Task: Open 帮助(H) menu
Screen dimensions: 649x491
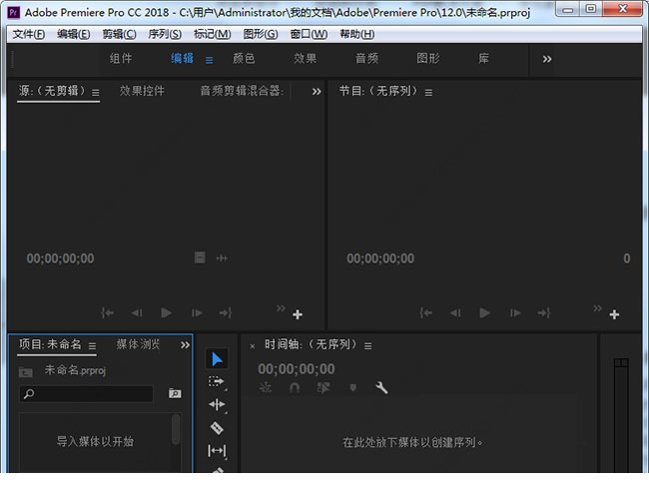Action: [357, 34]
